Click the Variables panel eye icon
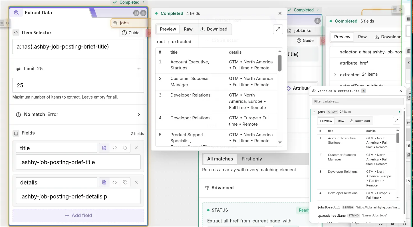The height and width of the screenshot is (227, 413). pyautogui.click(x=314, y=91)
